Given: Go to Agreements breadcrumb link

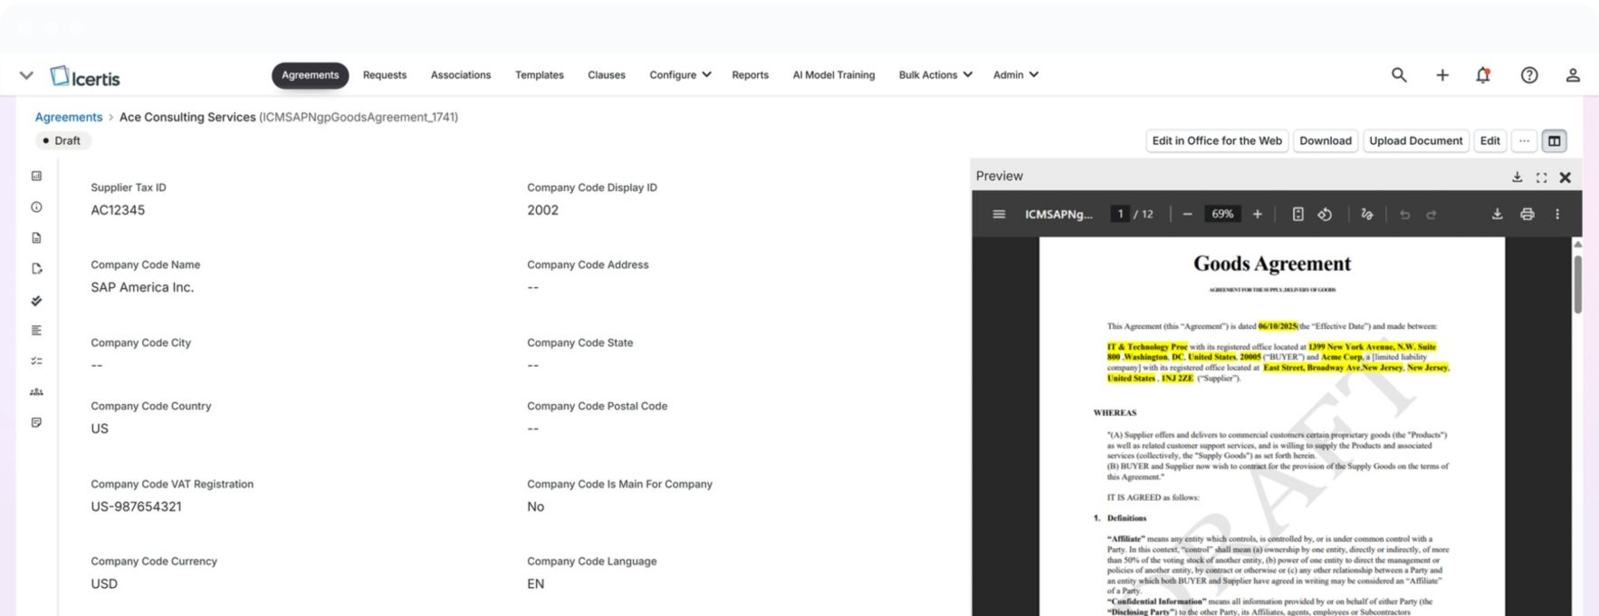Looking at the screenshot, I should point(69,117).
